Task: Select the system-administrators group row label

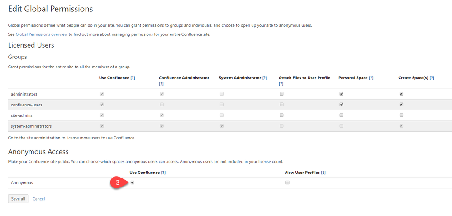Action: pos(31,126)
